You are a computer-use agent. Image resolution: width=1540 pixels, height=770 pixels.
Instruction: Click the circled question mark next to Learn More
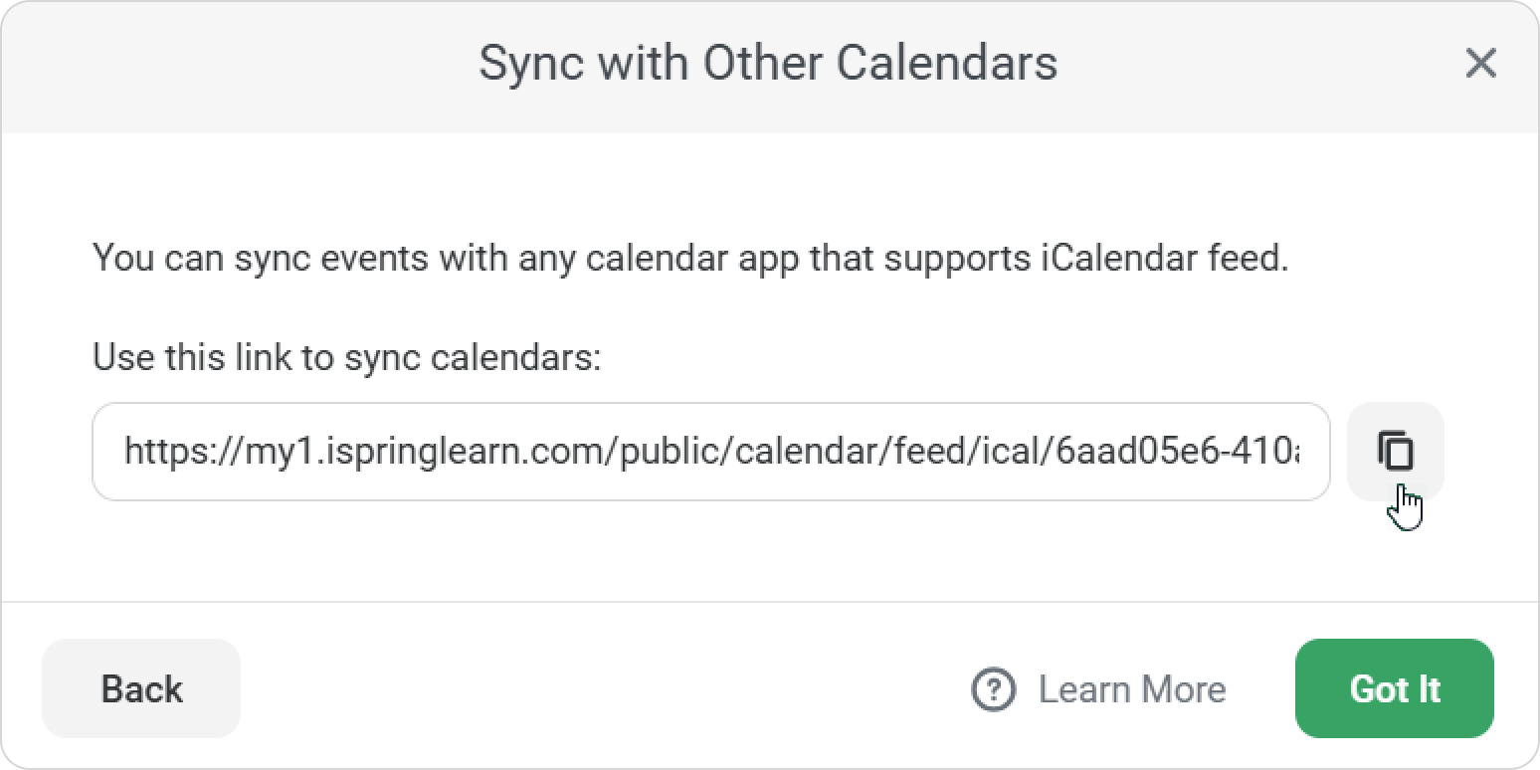[992, 688]
